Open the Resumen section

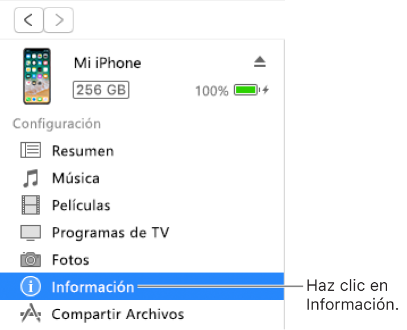tap(83, 151)
